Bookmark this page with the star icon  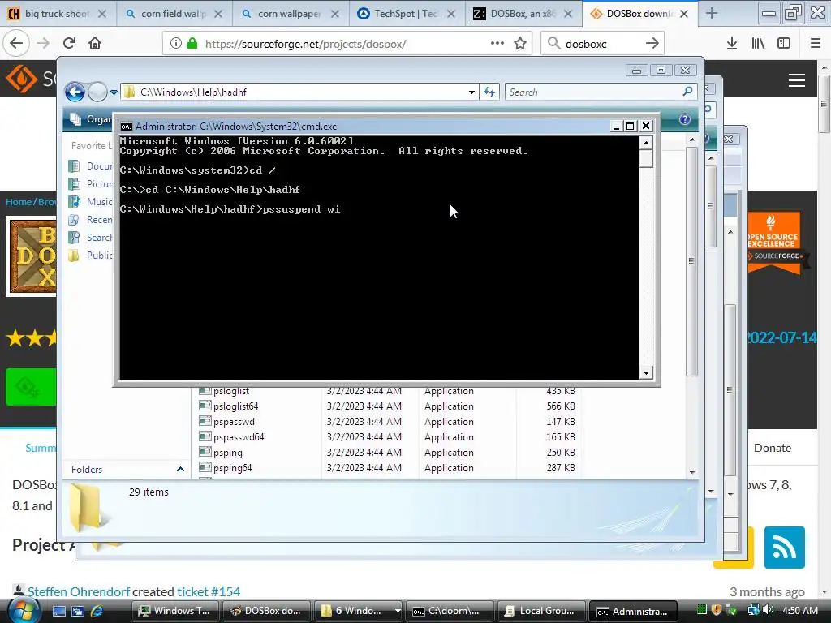point(520,44)
